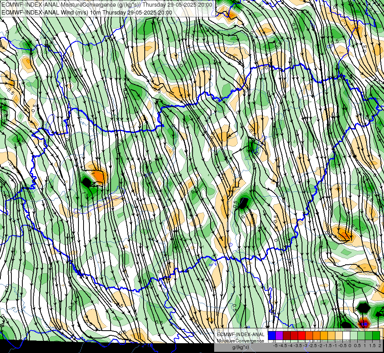Select the dark maroon swatch between -4.5 and -4
Image resolution: width=384 pixels, height=353 pixels.
tap(287, 336)
